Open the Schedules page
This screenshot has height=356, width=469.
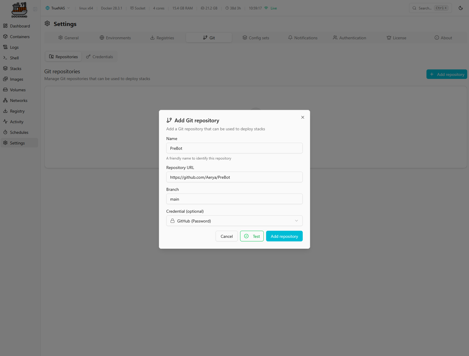[x=19, y=132]
